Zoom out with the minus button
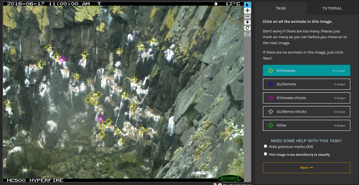359x185 pixels. 247,17
